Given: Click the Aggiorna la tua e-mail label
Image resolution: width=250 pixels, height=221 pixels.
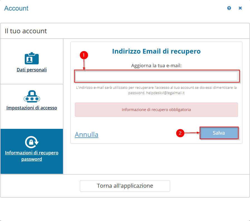Looking at the screenshot, I should point(156,66).
